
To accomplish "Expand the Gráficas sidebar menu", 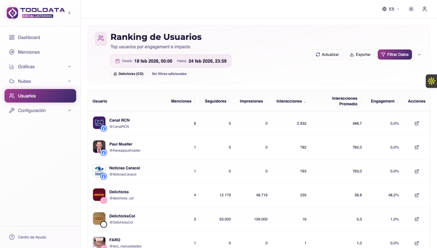I will 40,67.
